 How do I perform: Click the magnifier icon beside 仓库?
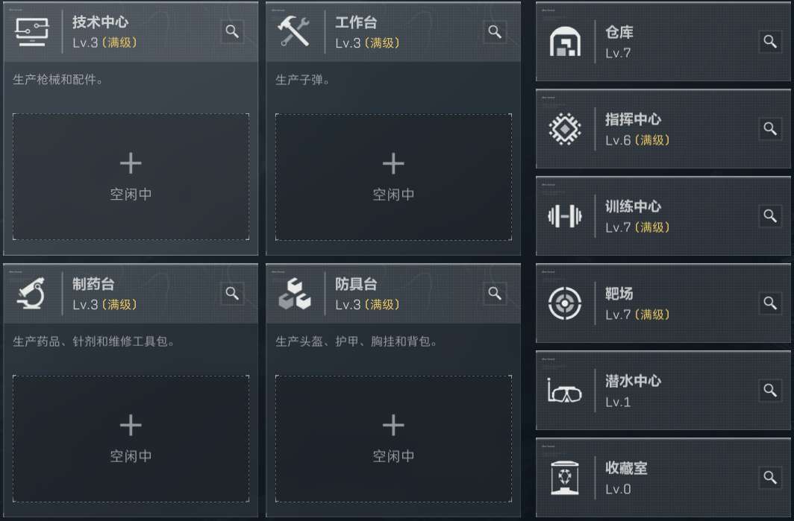(x=770, y=41)
